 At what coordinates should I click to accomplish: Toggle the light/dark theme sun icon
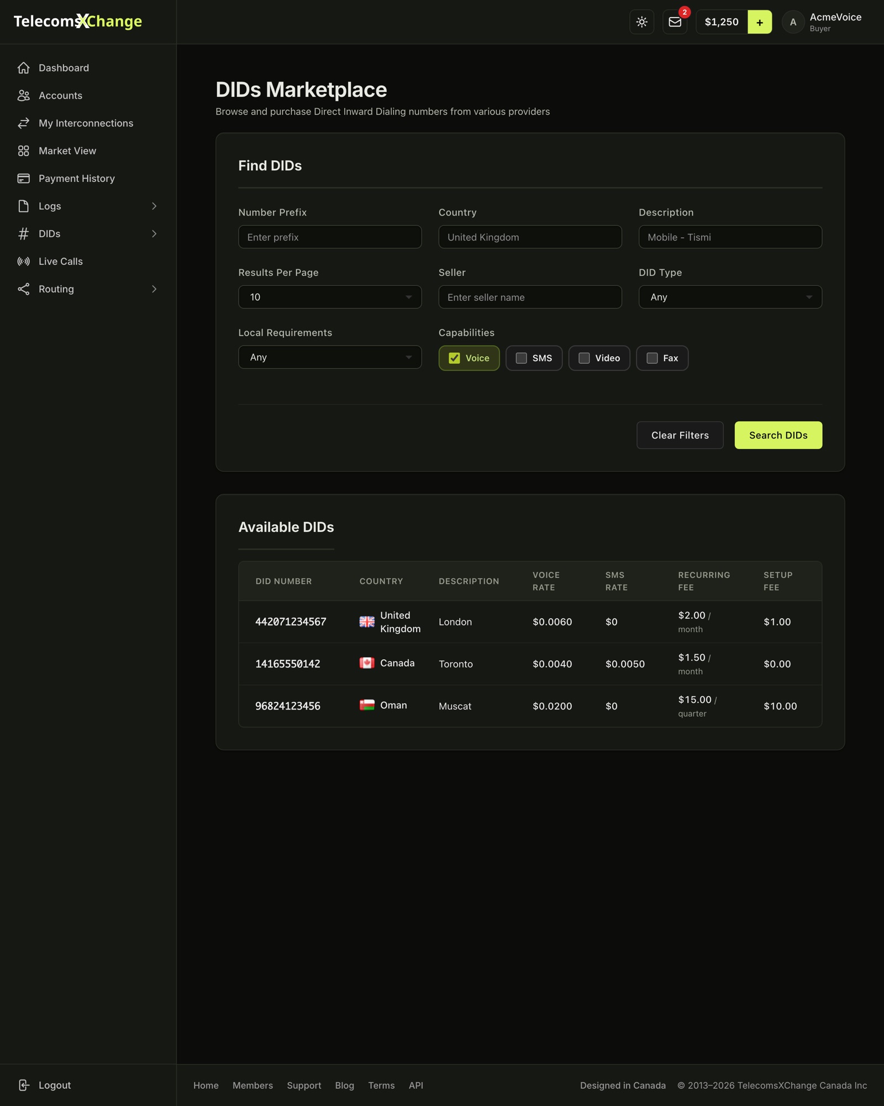(641, 22)
